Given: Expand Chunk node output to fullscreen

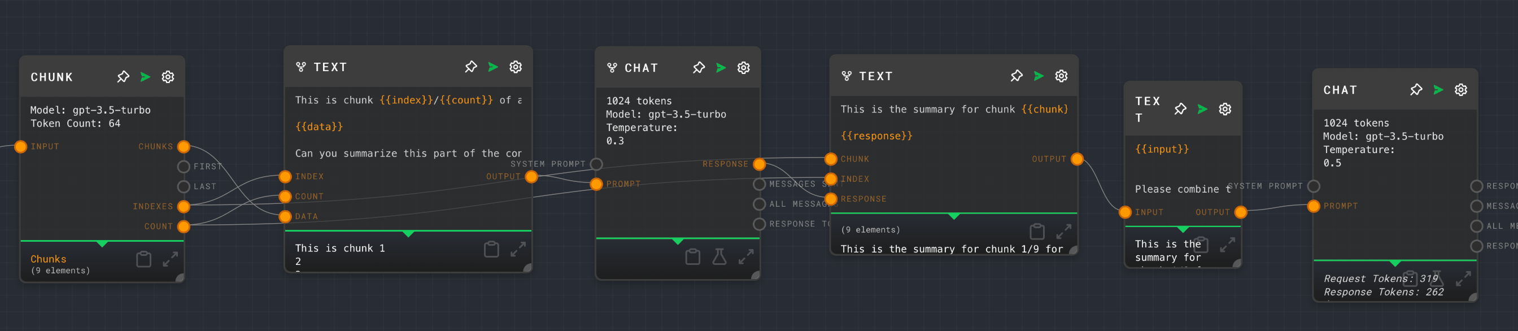Looking at the screenshot, I should pos(171,259).
